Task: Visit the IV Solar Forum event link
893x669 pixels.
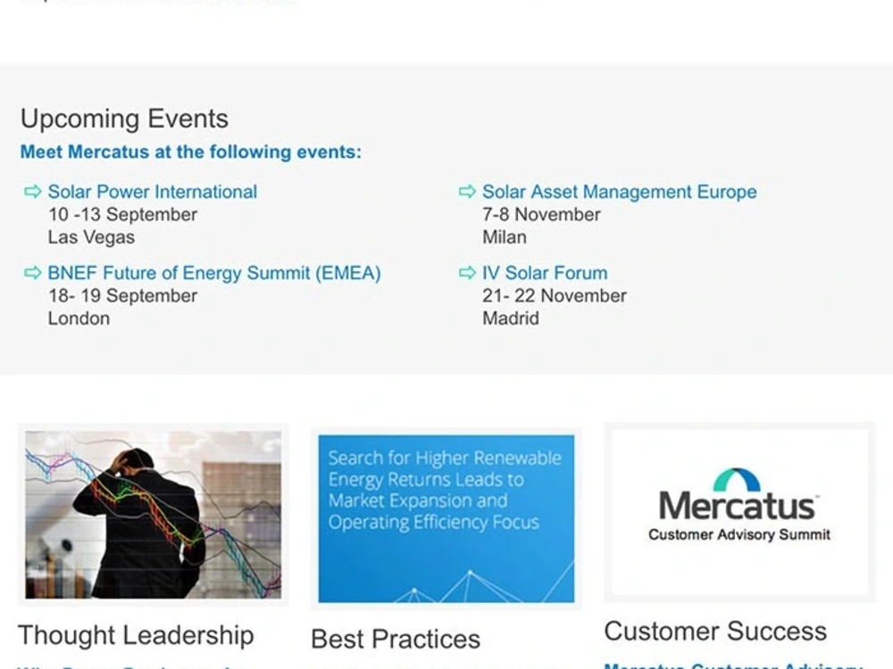Action: [545, 273]
